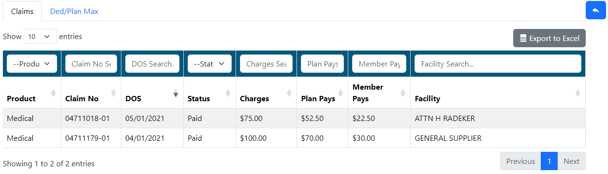This screenshot has width=608, height=174.
Task: Sort by Member Pays column arrows icon
Action: pos(403,93)
